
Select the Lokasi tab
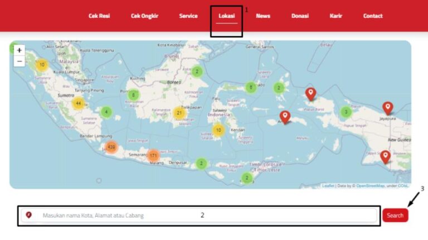pos(226,16)
